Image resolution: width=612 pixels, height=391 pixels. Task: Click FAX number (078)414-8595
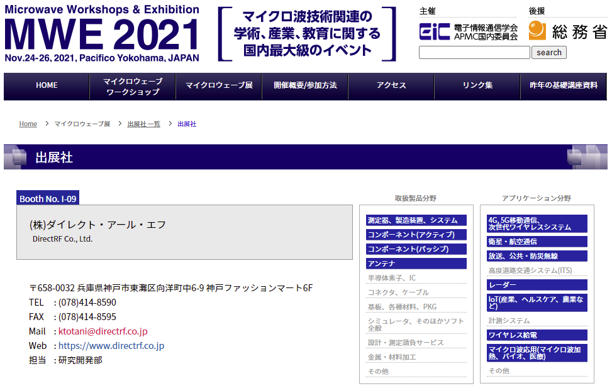(87, 317)
